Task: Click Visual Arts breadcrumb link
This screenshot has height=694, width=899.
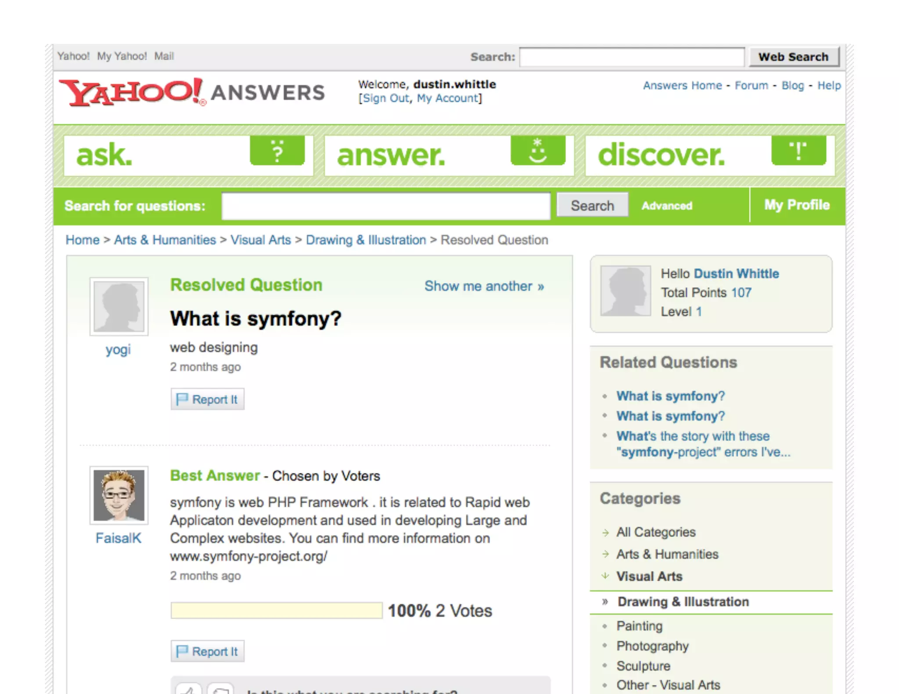Action: [x=261, y=240]
